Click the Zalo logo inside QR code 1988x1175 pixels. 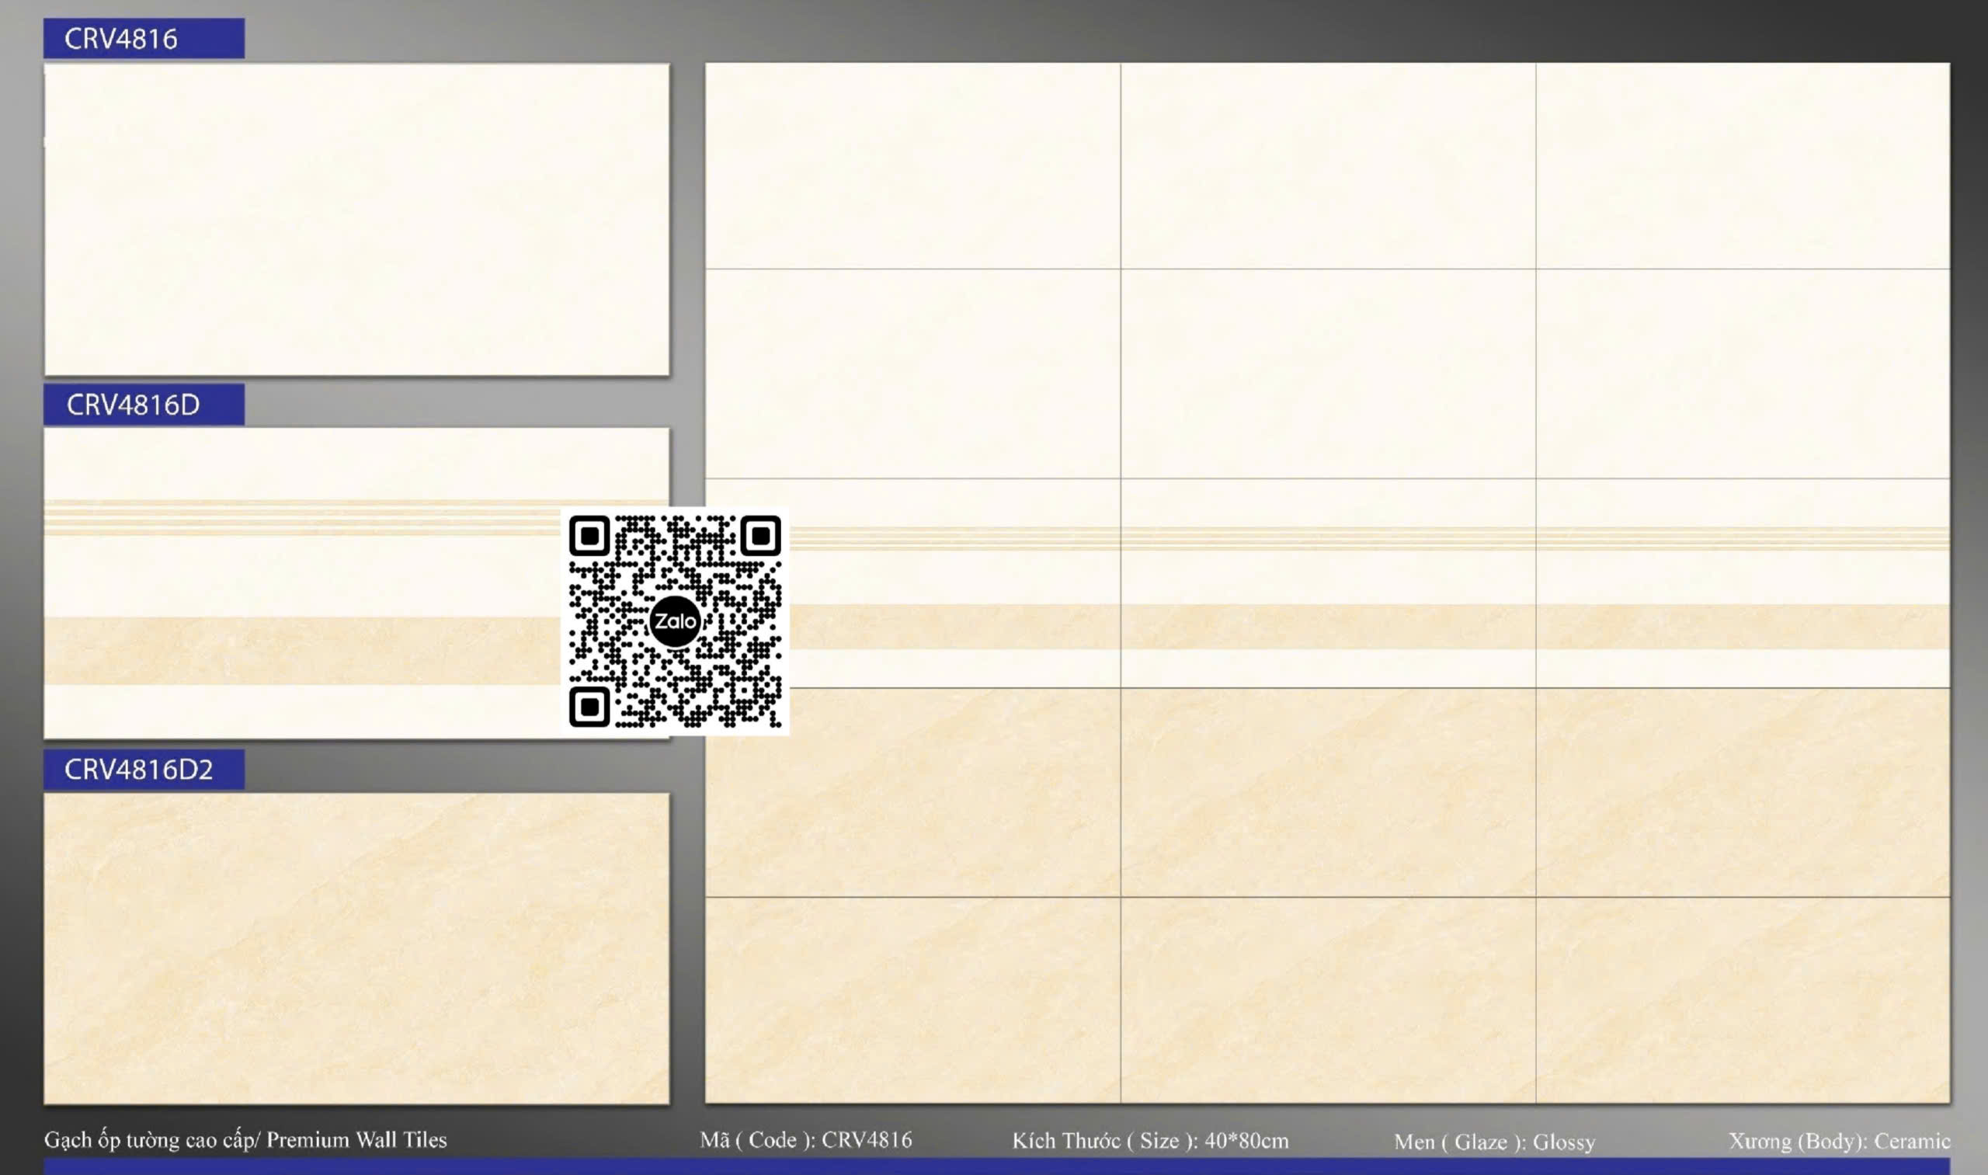(675, 621)
